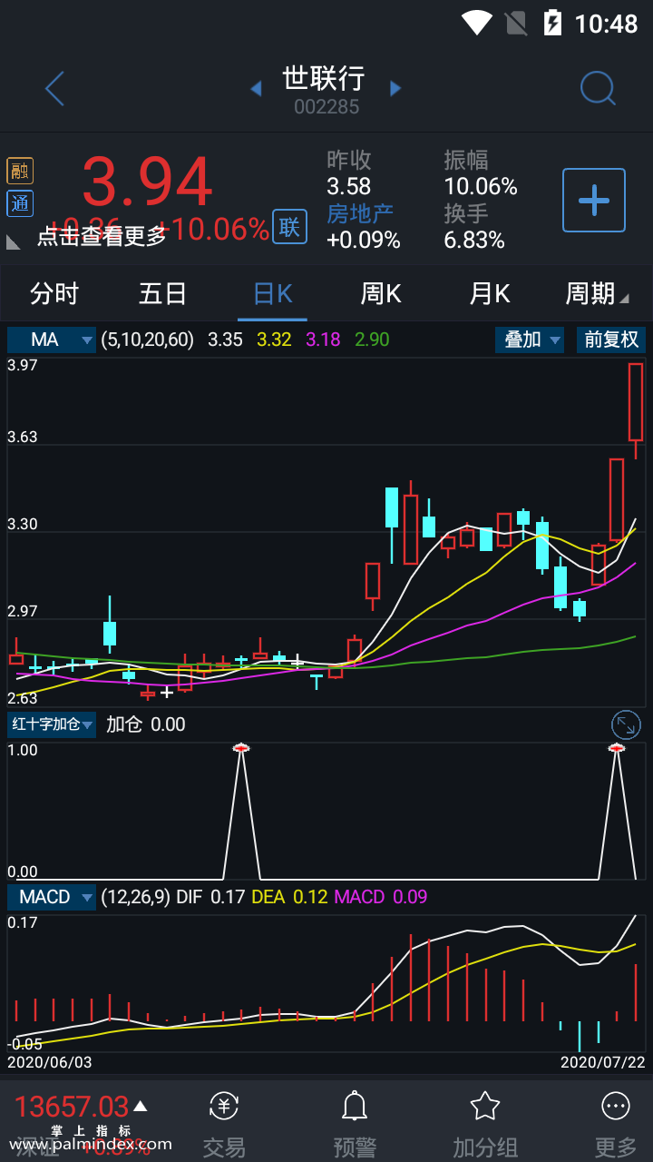Switch to the 周K tab
653x1162 pixels.
(381, 293)
